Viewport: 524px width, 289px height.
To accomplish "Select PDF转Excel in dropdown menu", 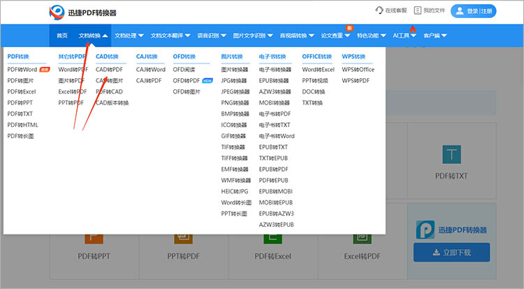I will (x=22, y=91).
